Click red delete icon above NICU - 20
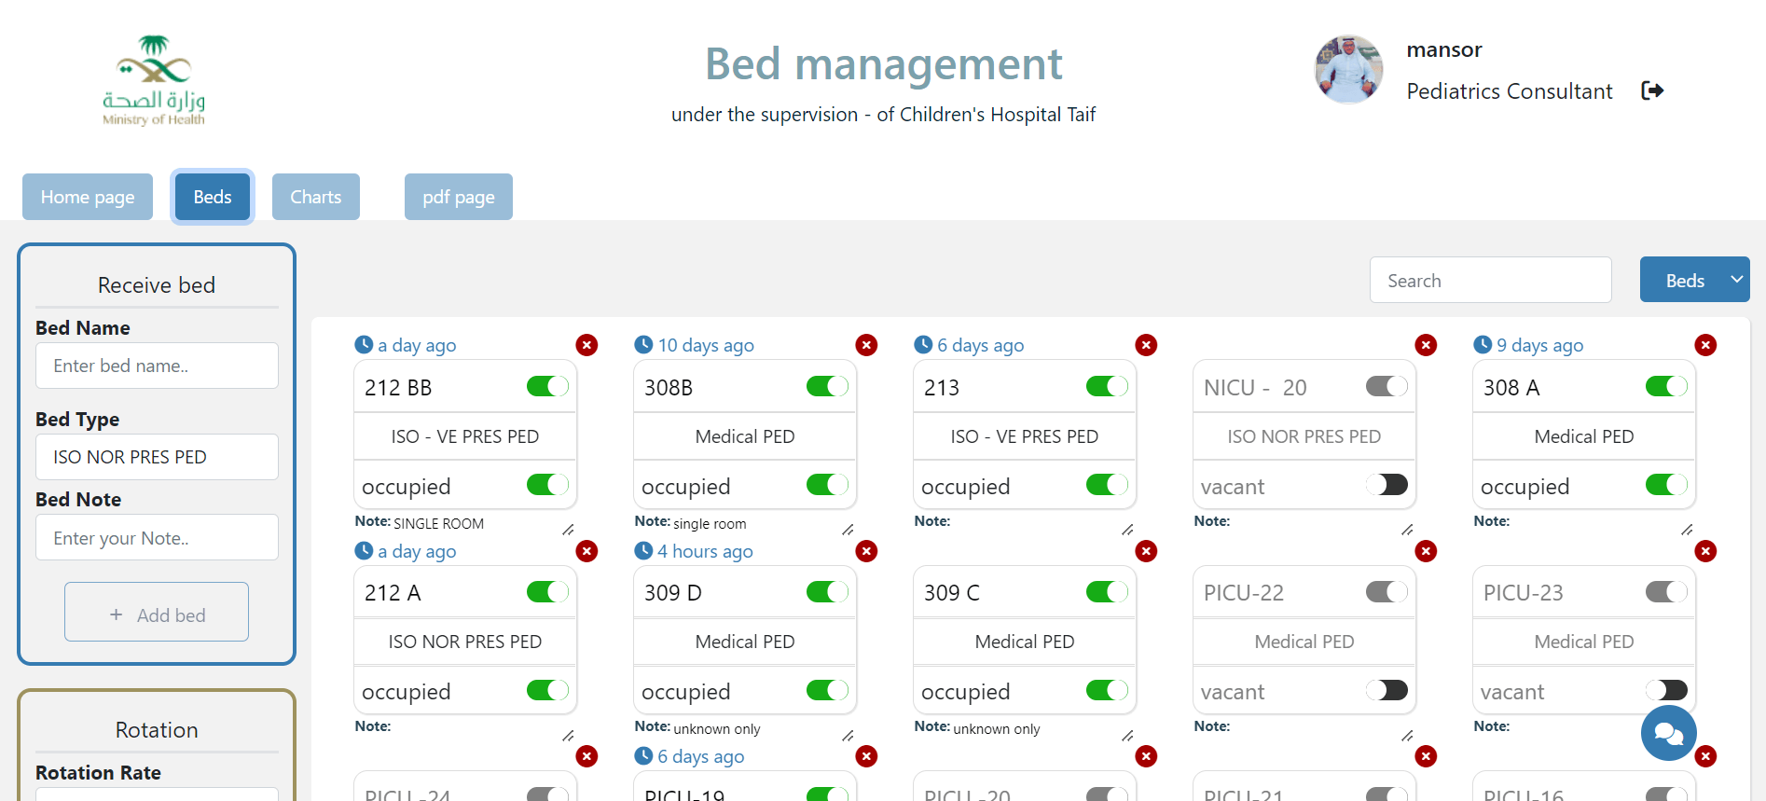The width and height of the screenshot is (1766, 801). click(x=1426, y=345)
